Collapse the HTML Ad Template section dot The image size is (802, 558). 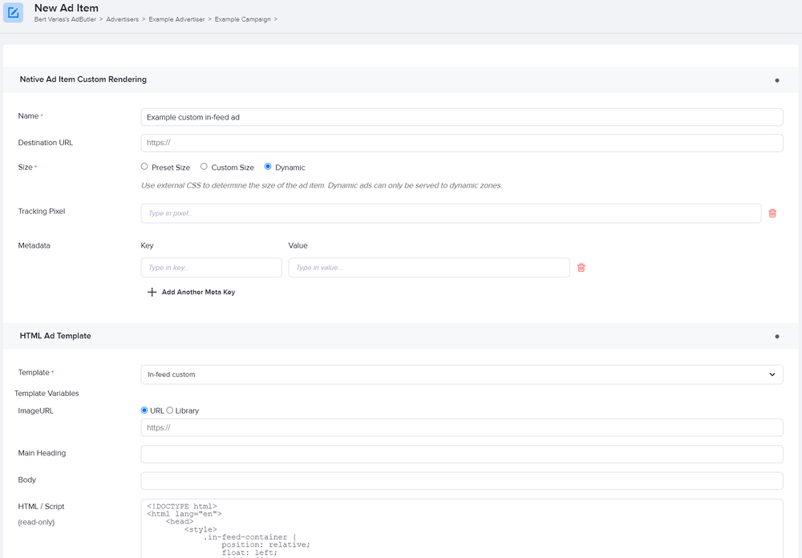point(777,337)
